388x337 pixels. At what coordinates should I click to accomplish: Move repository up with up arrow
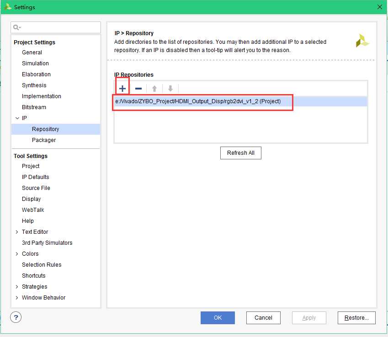[x=154, y=89]
